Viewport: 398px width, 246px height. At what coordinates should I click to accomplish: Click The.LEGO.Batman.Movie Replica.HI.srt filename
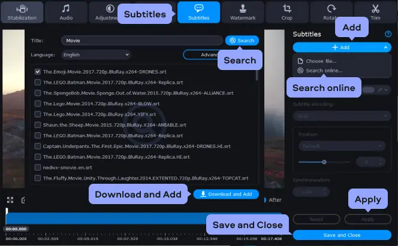116,157
